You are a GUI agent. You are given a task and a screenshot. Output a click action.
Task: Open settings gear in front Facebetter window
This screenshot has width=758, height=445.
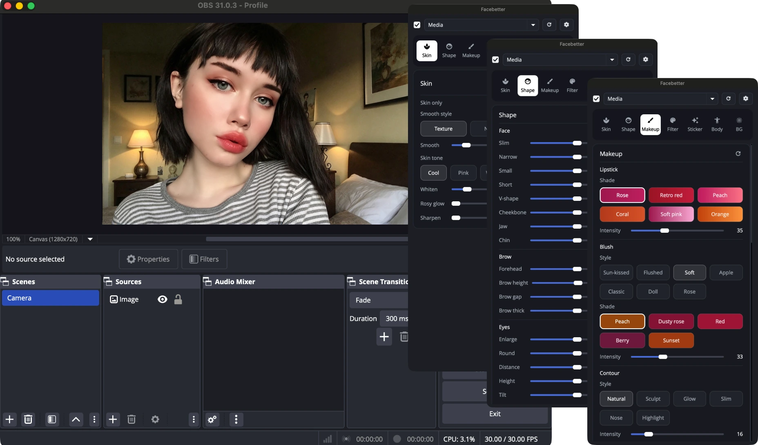click(745, 98)
